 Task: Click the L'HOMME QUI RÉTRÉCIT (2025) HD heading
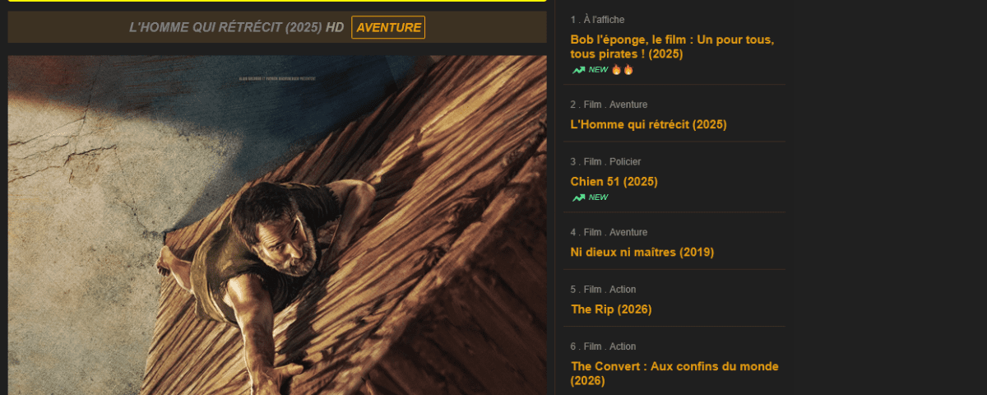(x=236, y=27)
